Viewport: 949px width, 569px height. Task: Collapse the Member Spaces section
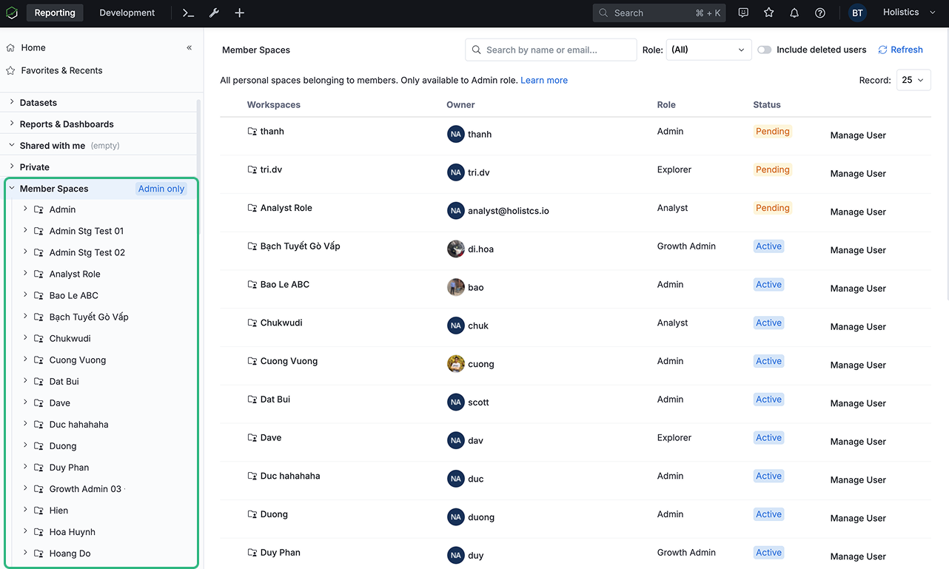[11, 188]
